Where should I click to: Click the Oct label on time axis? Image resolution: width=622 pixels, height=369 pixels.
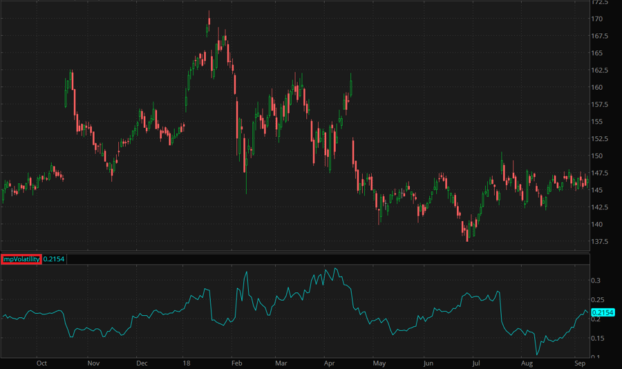[x=41, y=362]
